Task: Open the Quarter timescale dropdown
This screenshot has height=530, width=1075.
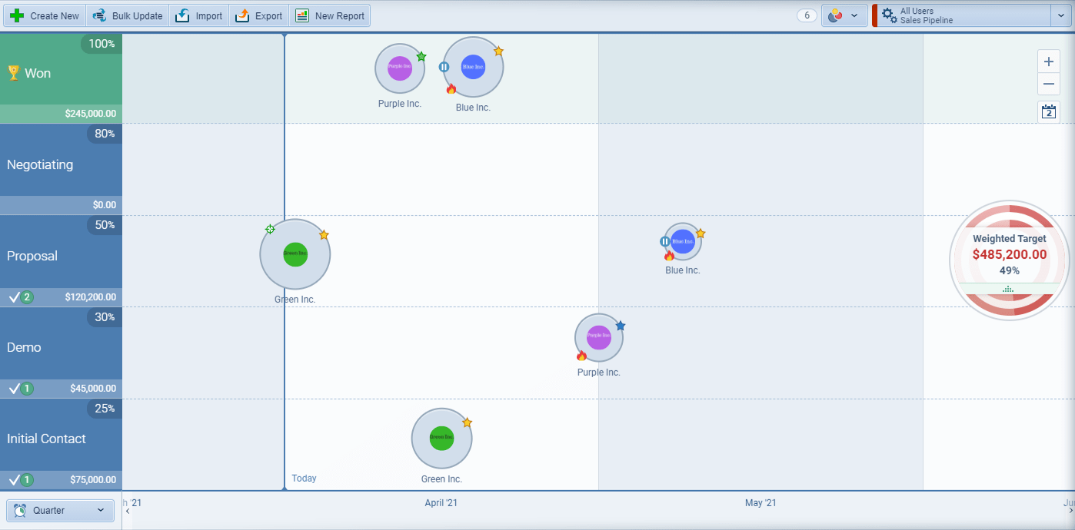Action: tap(60, 510)
